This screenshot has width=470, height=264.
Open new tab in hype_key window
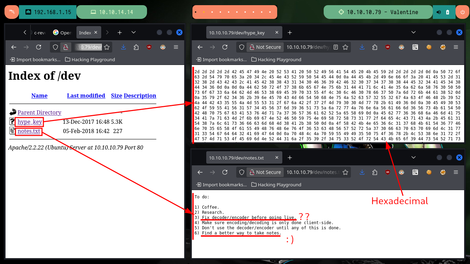[x=290, y=32]
